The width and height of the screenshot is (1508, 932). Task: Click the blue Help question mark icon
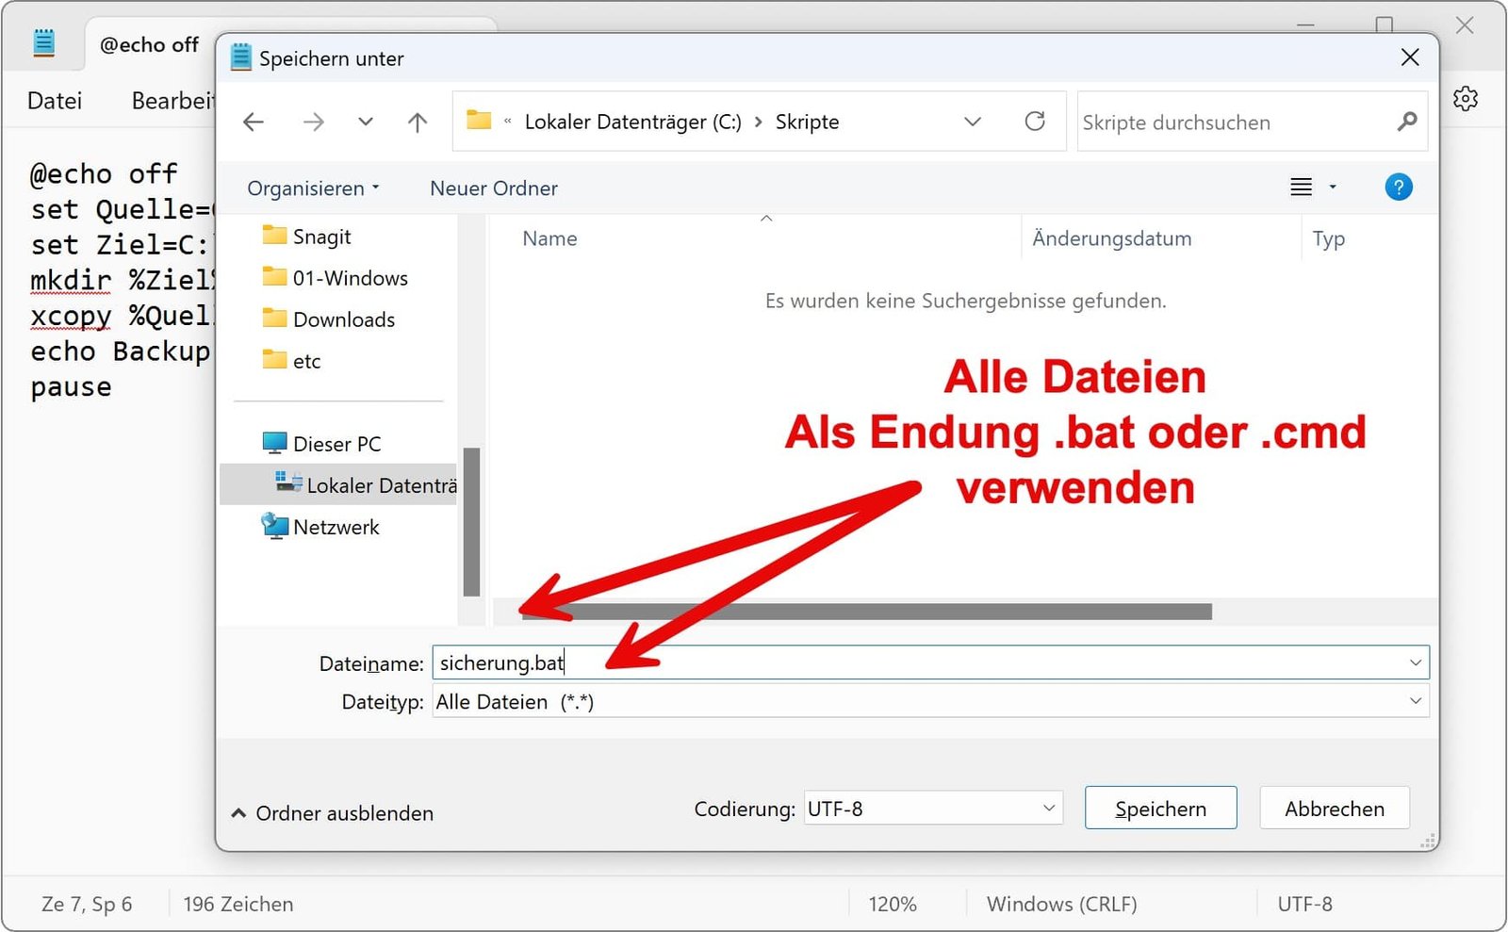tap(1398, 188)
